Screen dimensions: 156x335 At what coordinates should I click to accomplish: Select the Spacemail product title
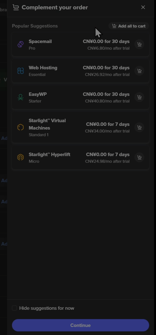point(40,42)
